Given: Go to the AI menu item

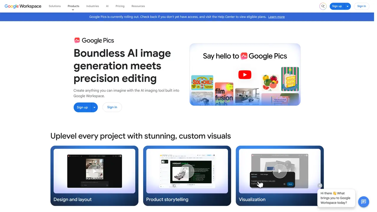Looking at the screenshot, I should (107, 6).
